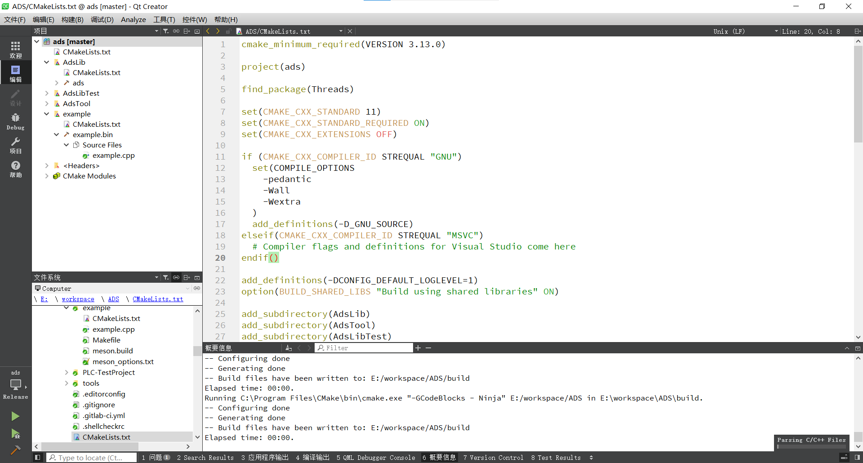This screenshot has width=863, height=463.
Task: Click the green Run button
Action: [x=15, y=416]
